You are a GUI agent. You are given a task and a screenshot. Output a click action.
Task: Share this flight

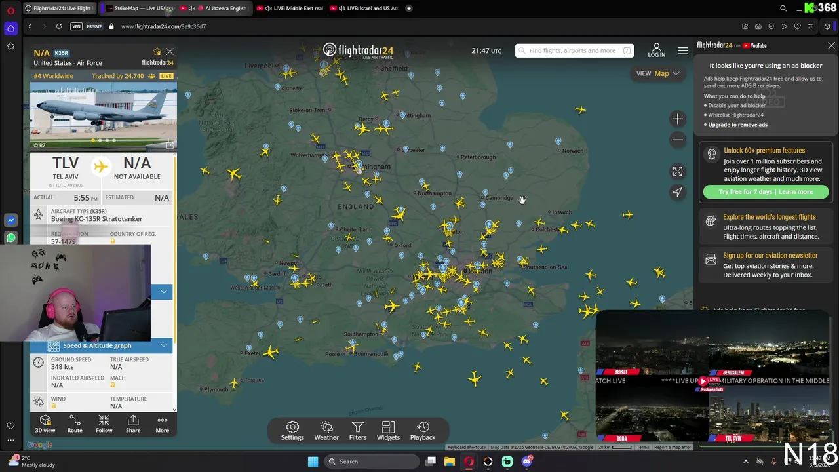click(133, 423)
